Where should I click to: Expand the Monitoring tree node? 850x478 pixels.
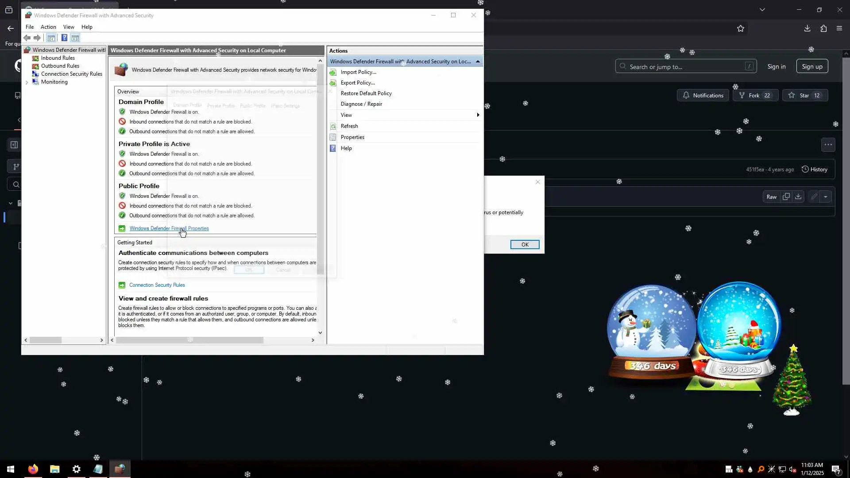point(27,82)
